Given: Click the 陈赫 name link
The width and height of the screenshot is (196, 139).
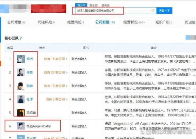Looking at the screenshot, I should [x=30, y=86].
